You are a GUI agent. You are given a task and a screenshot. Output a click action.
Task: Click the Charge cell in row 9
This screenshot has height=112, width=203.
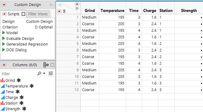[150, 70]
